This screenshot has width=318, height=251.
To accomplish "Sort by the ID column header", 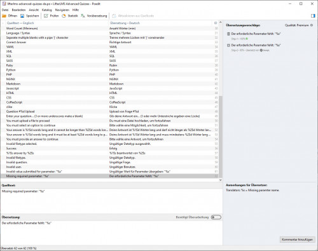I will tap(216, 23).
